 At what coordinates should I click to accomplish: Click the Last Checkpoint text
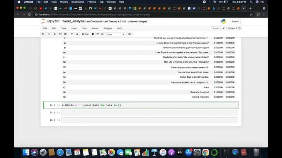coord(106,22)
